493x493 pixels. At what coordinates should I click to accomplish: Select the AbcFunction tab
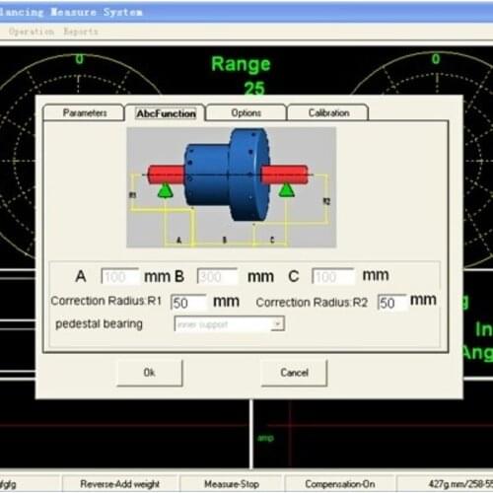pyautogui.click(x=166, y=113)
